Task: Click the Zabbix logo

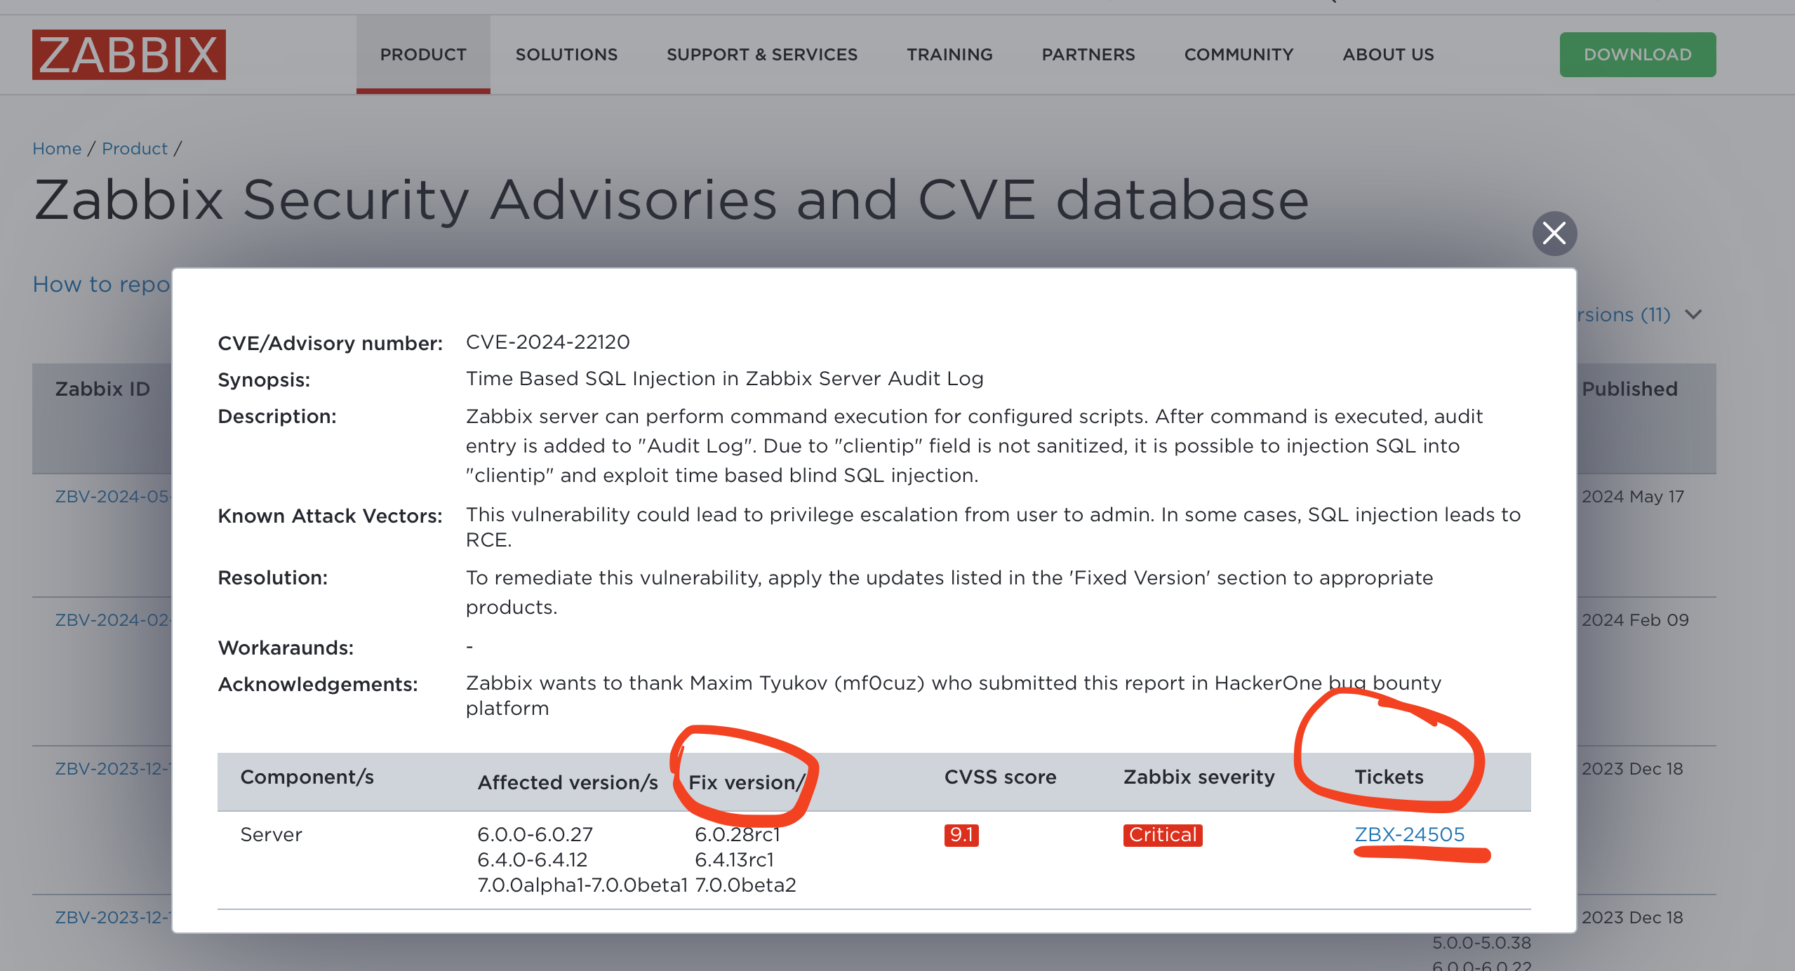Action: pos(129,55)
